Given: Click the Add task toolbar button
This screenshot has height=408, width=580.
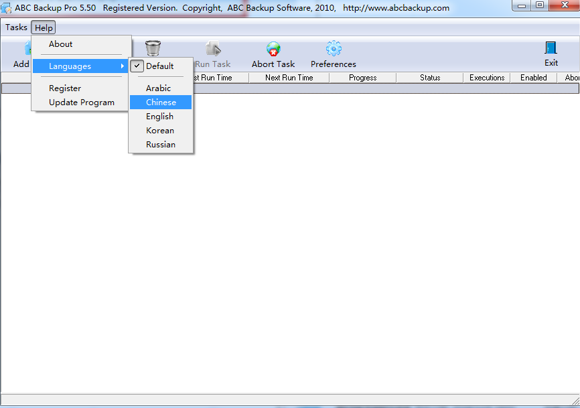Looking at the screenshot, I should (21, 54).
